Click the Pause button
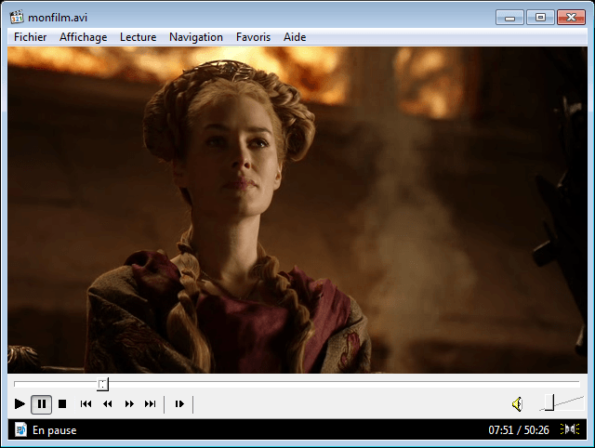Viewport: 595px width, 448px height. (41, 403)
